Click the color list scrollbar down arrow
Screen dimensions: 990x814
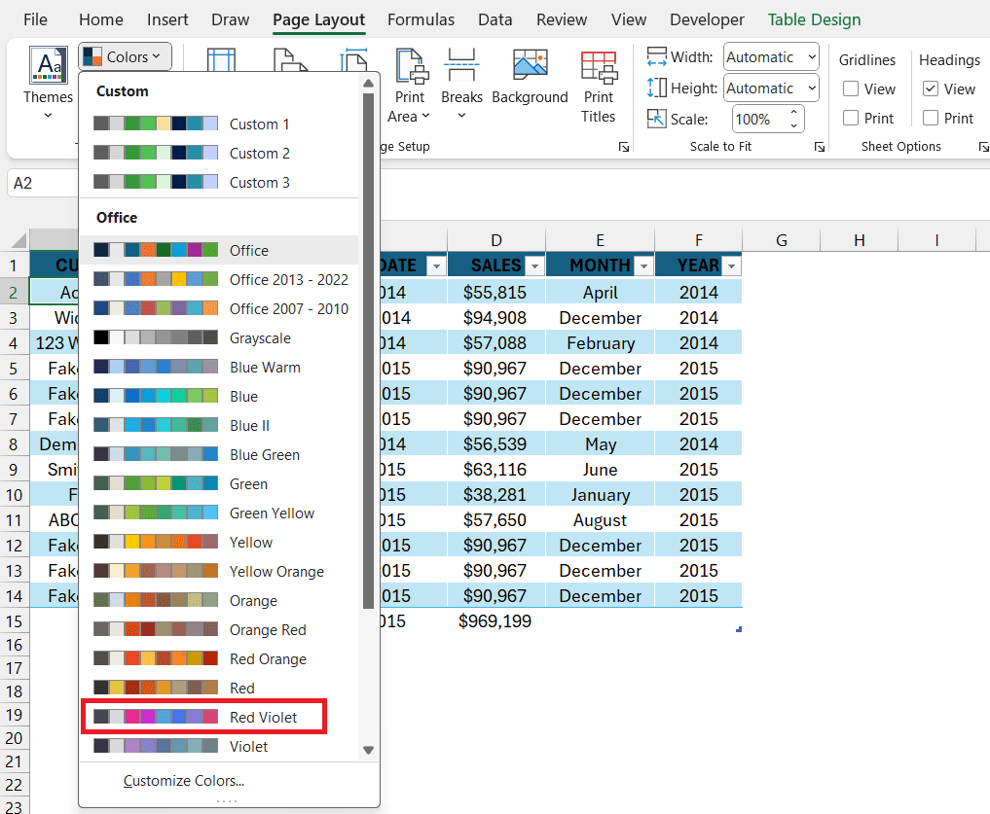tap(368, 749)
